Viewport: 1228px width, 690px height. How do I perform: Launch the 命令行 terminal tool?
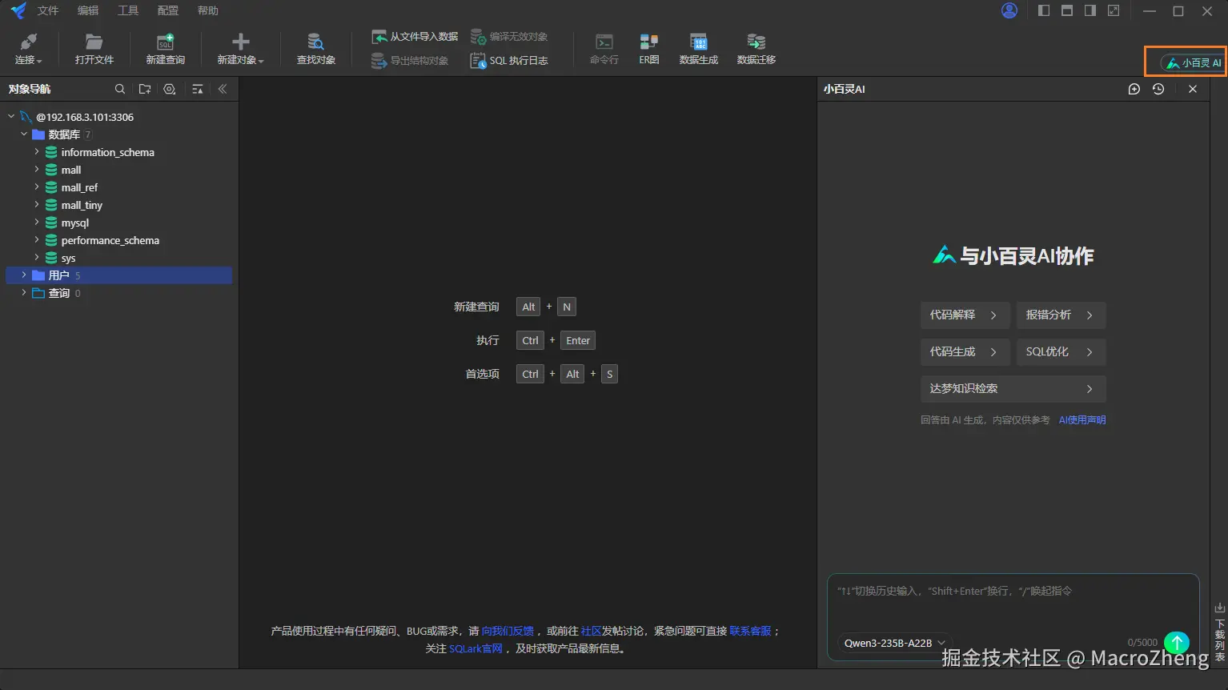pos(604,49)
